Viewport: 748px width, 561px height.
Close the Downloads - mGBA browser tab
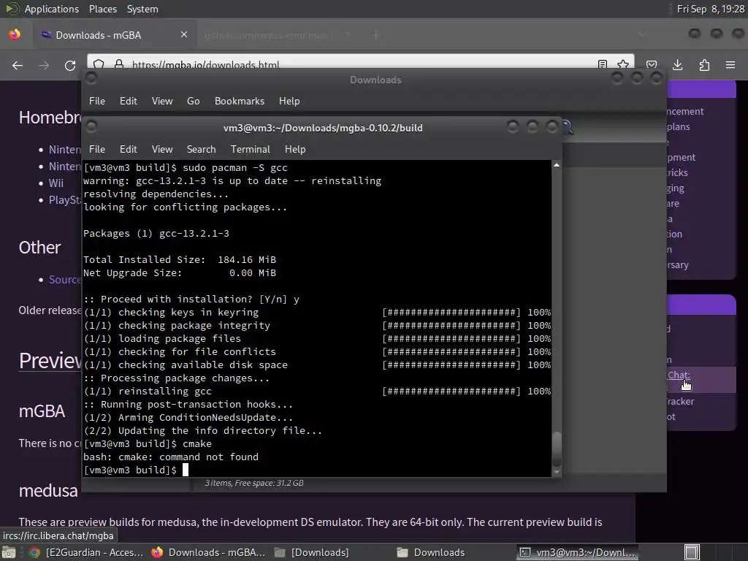click(184, 35)
